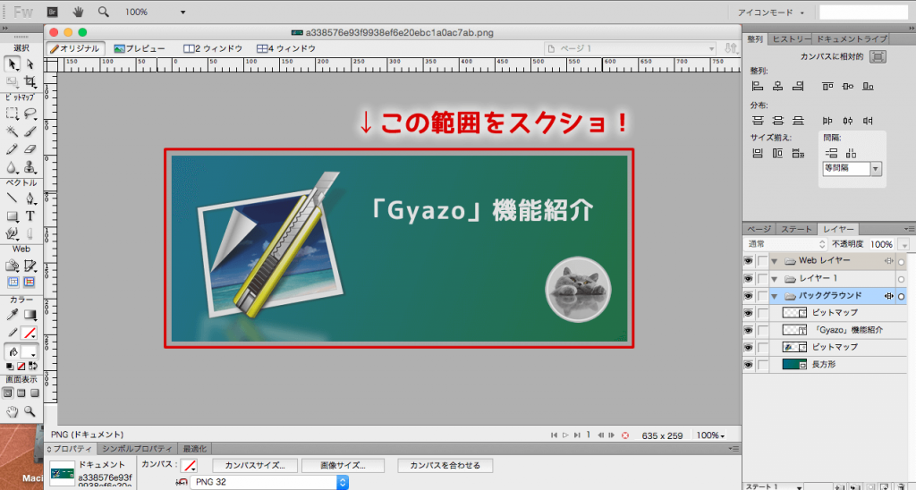Select the Crop tool

point(30,81)
